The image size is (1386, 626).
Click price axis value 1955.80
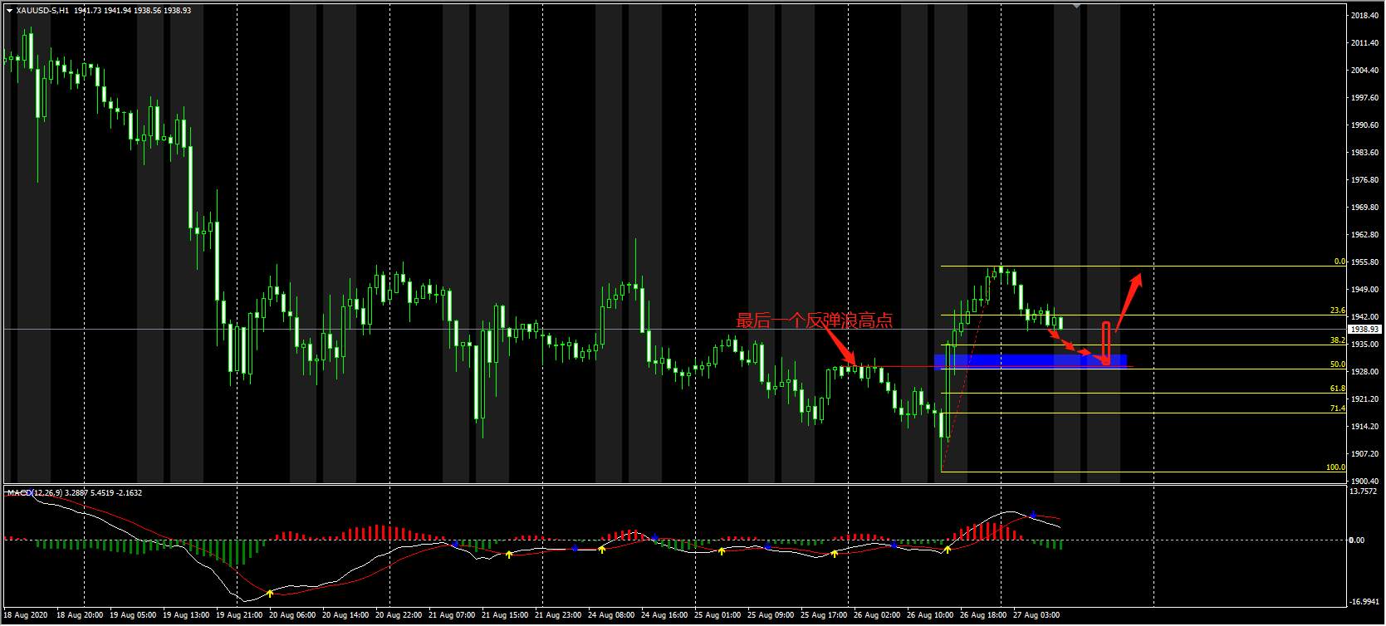(x=1365, y=262)
